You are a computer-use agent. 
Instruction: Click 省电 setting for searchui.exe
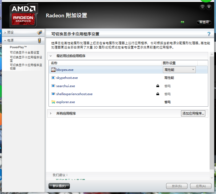167,86
